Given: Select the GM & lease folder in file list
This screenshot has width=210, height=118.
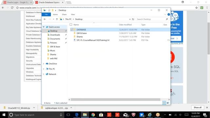Looking at the screenshot, I should coord(82,33).
